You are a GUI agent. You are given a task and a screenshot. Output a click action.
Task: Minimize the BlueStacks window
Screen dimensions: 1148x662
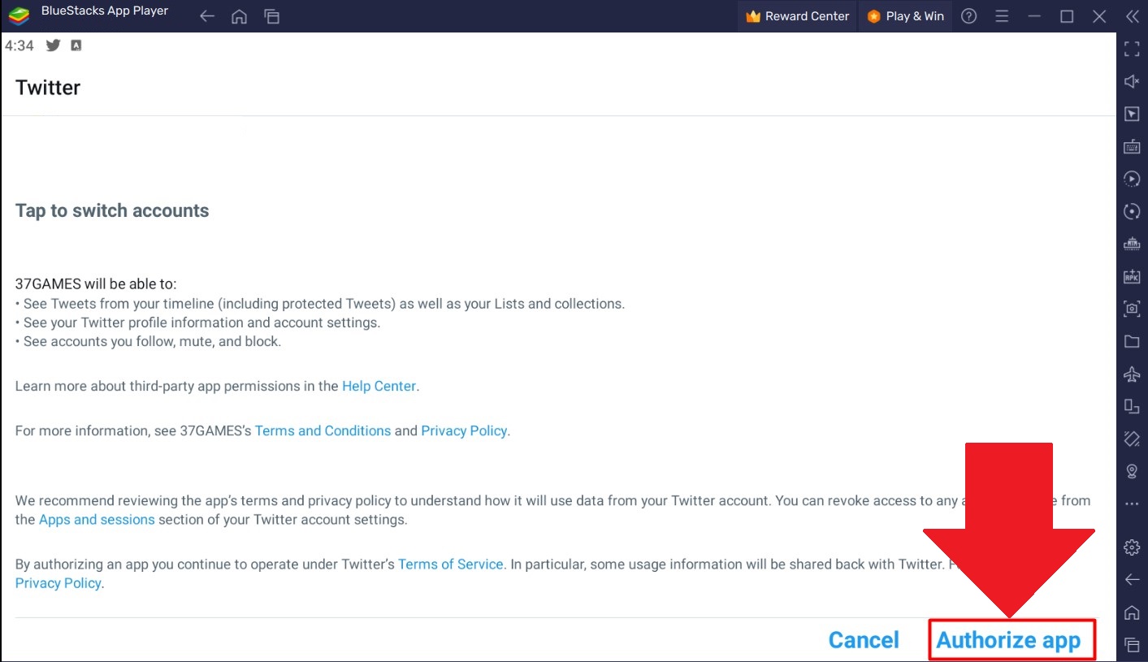[1034, 16]
